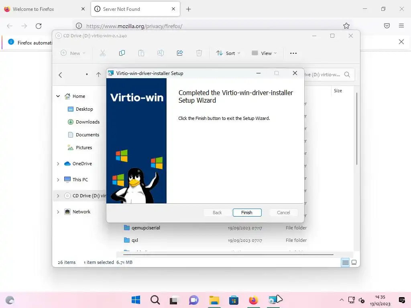Screen dimensions: 411x308
Task: Click the Delete trash icon in File Explorer
Action: [199, 53]
